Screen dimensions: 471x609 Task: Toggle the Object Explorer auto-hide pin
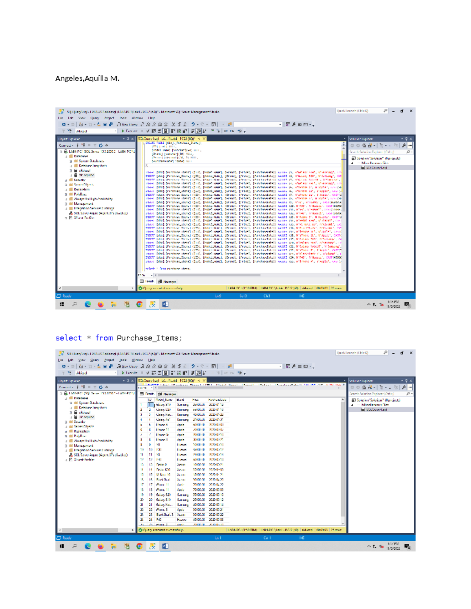(x=128, y=138)
